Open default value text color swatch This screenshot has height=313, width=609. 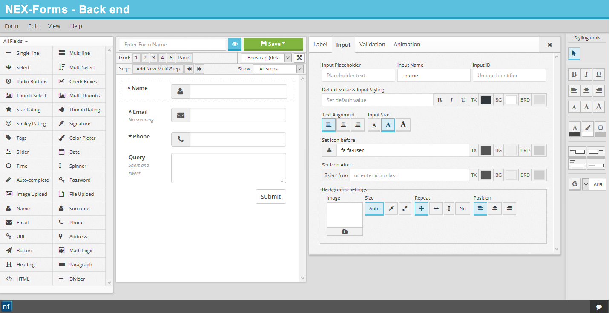[x=485, y=100]
